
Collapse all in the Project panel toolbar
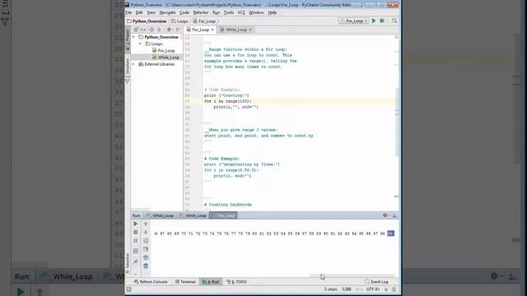159,30
